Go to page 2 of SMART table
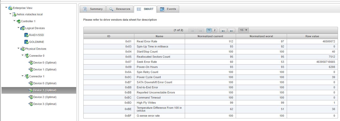340x121 pixels. [x=215, y=30]
